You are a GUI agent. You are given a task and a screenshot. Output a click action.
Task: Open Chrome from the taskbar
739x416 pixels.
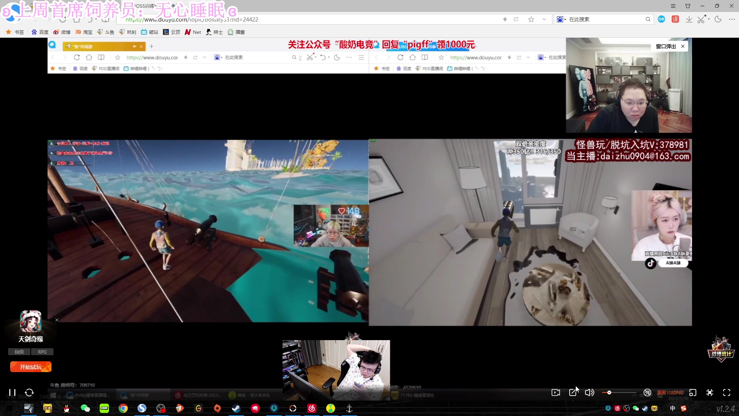tap(123, 408)
